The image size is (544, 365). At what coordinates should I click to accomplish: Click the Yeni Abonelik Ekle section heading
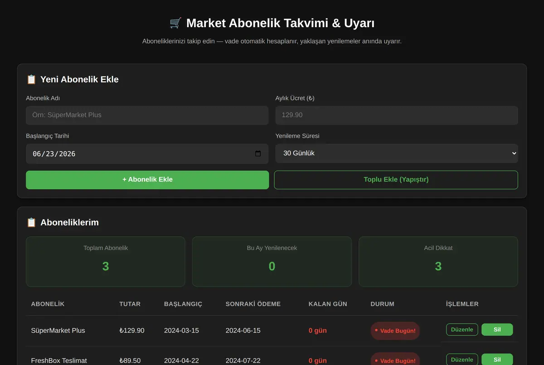(79, 79)
